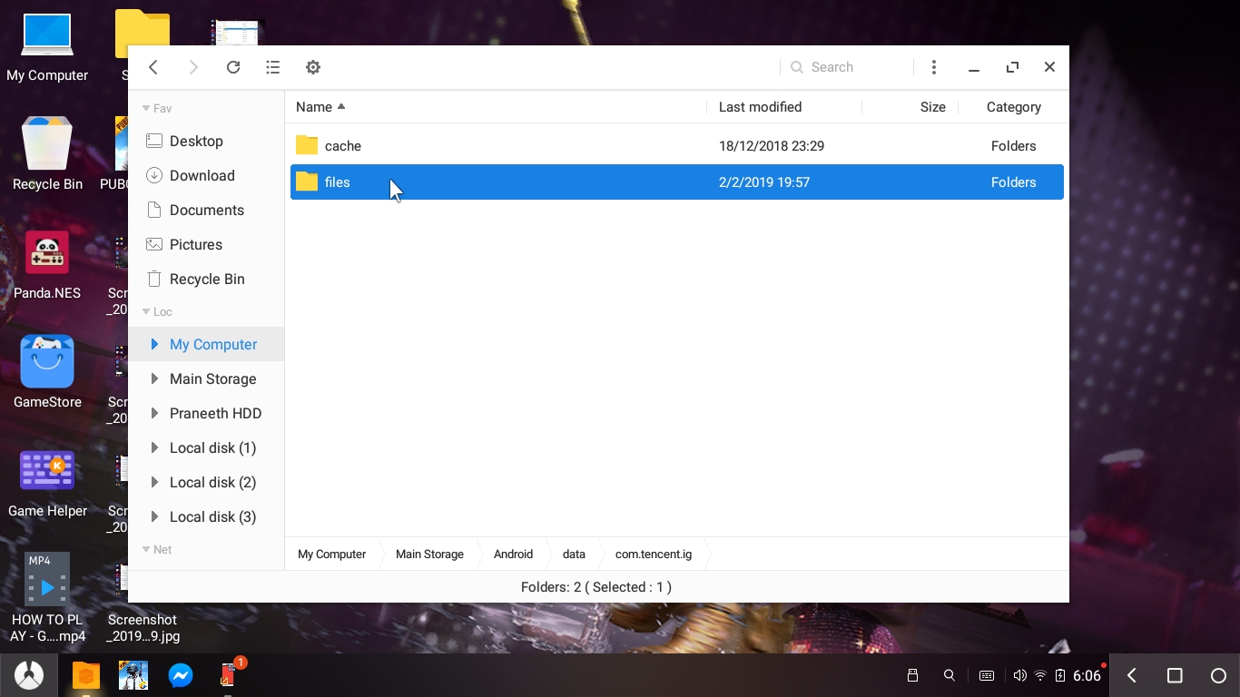Refresh the current folder view
This screenshot has width=1240, height=697.
point(233,67)
